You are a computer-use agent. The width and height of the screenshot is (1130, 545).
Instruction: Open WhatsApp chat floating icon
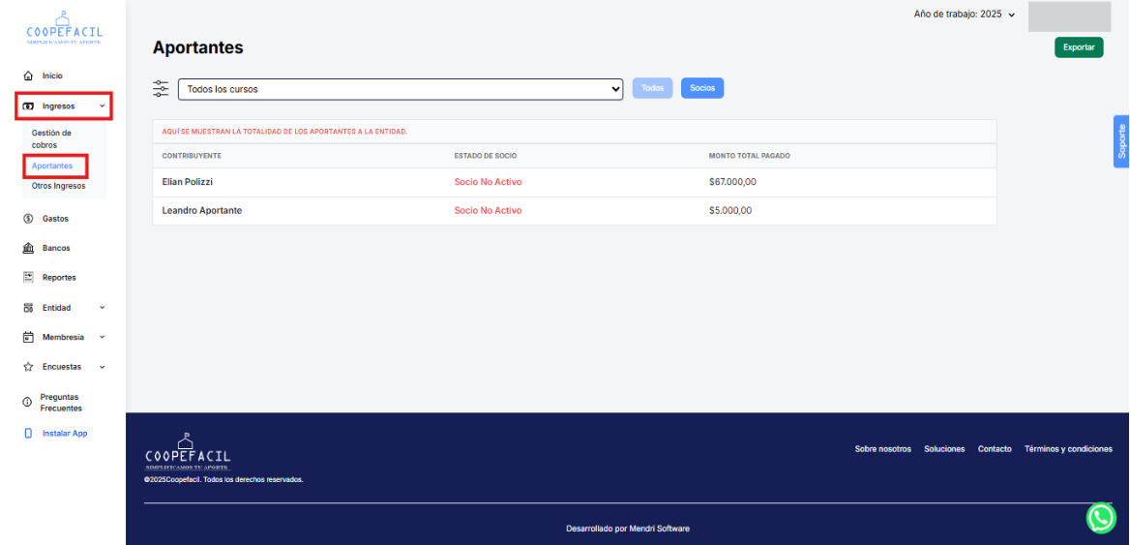(x=1101, y=518)
